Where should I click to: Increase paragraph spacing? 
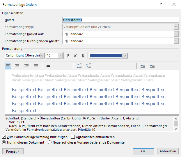pyautogui.click(x=79, y=66)
